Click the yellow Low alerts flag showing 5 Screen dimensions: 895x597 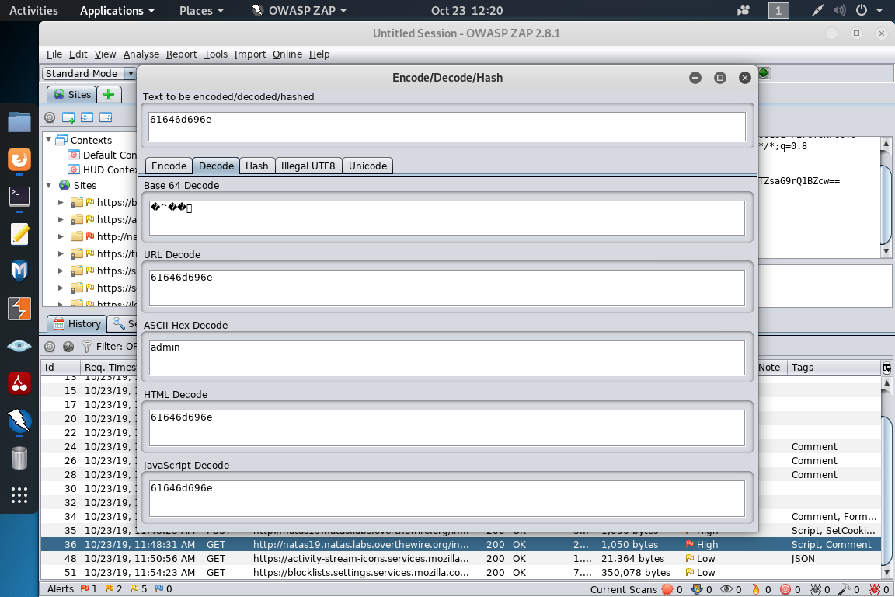tap(134, 588)
